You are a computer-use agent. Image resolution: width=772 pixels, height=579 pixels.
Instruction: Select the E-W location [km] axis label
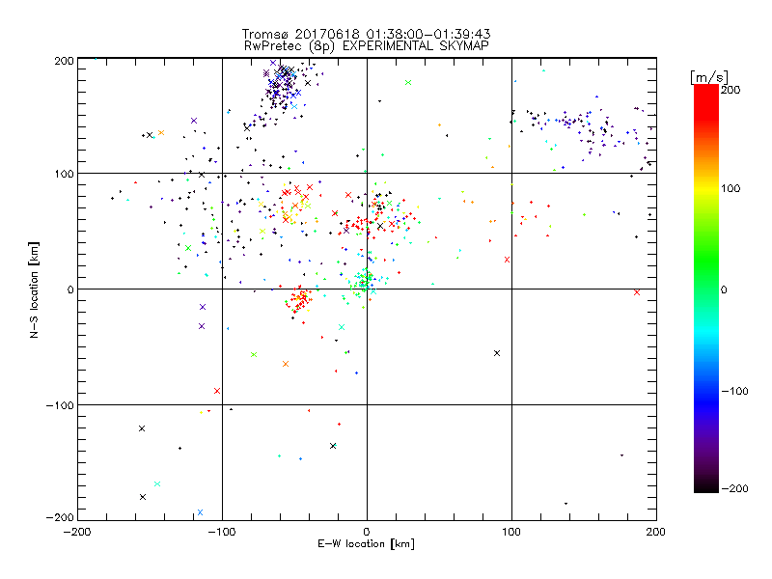point(366,544)
